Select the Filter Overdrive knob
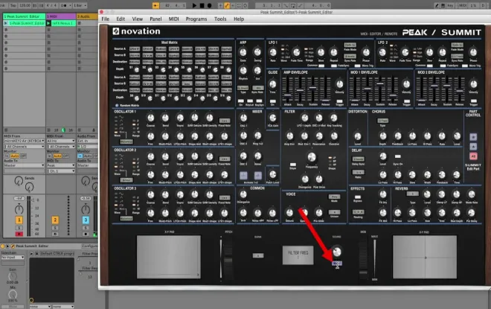Viewport: 491px width, 309px height. [334, 136]
